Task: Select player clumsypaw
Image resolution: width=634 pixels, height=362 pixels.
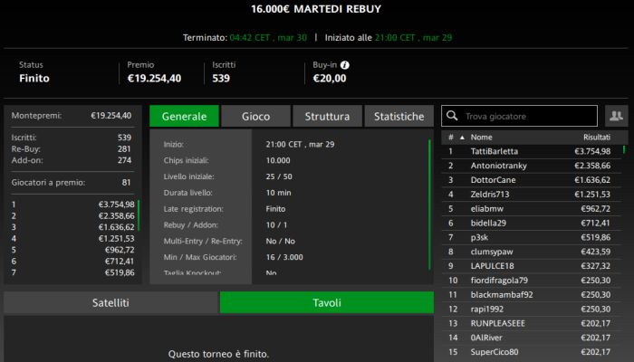Action: tap(532, 252)
